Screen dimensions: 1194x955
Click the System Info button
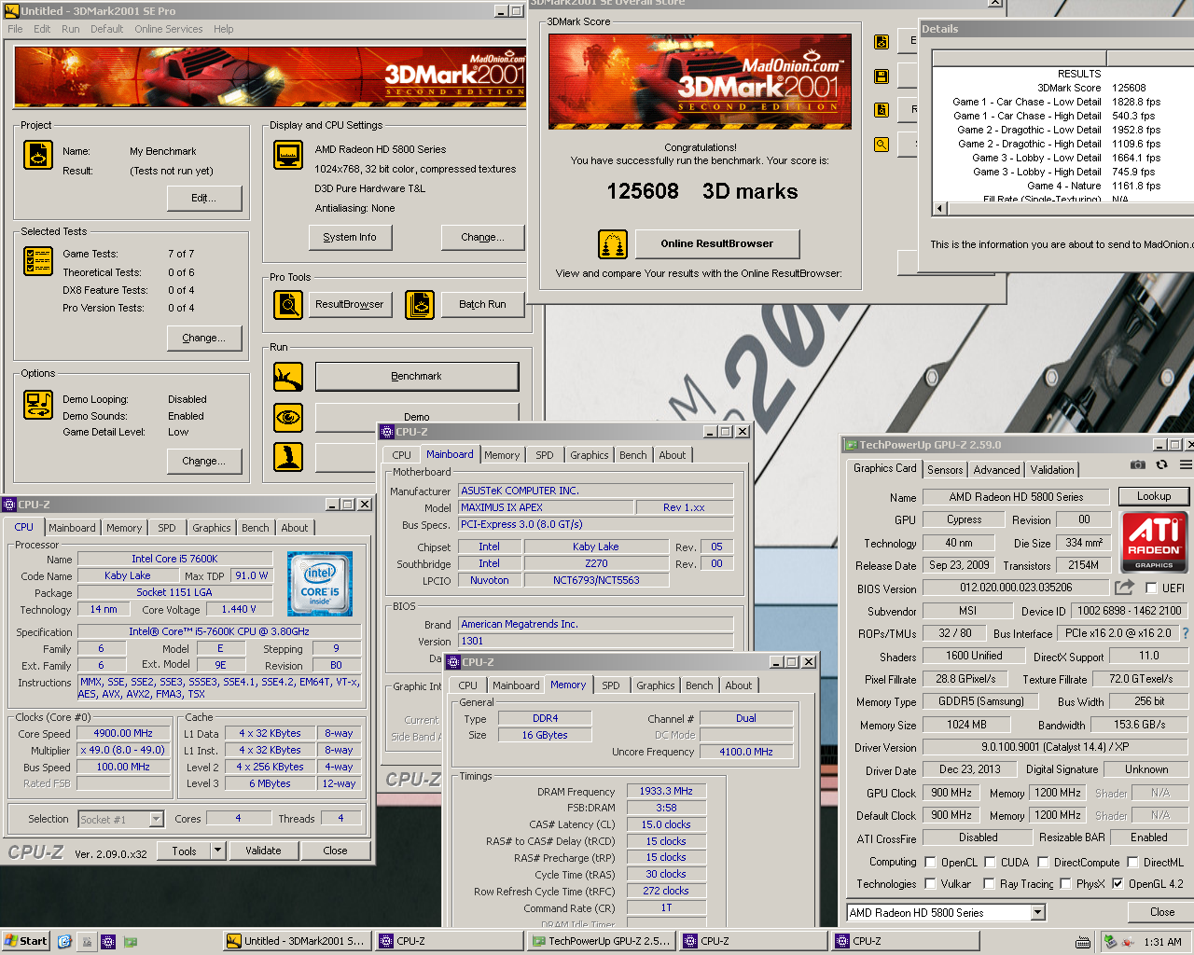350,237
